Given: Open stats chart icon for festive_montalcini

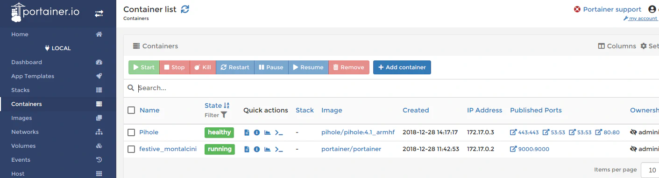Looking at the screenshot, I should click(x=267, y=149).
